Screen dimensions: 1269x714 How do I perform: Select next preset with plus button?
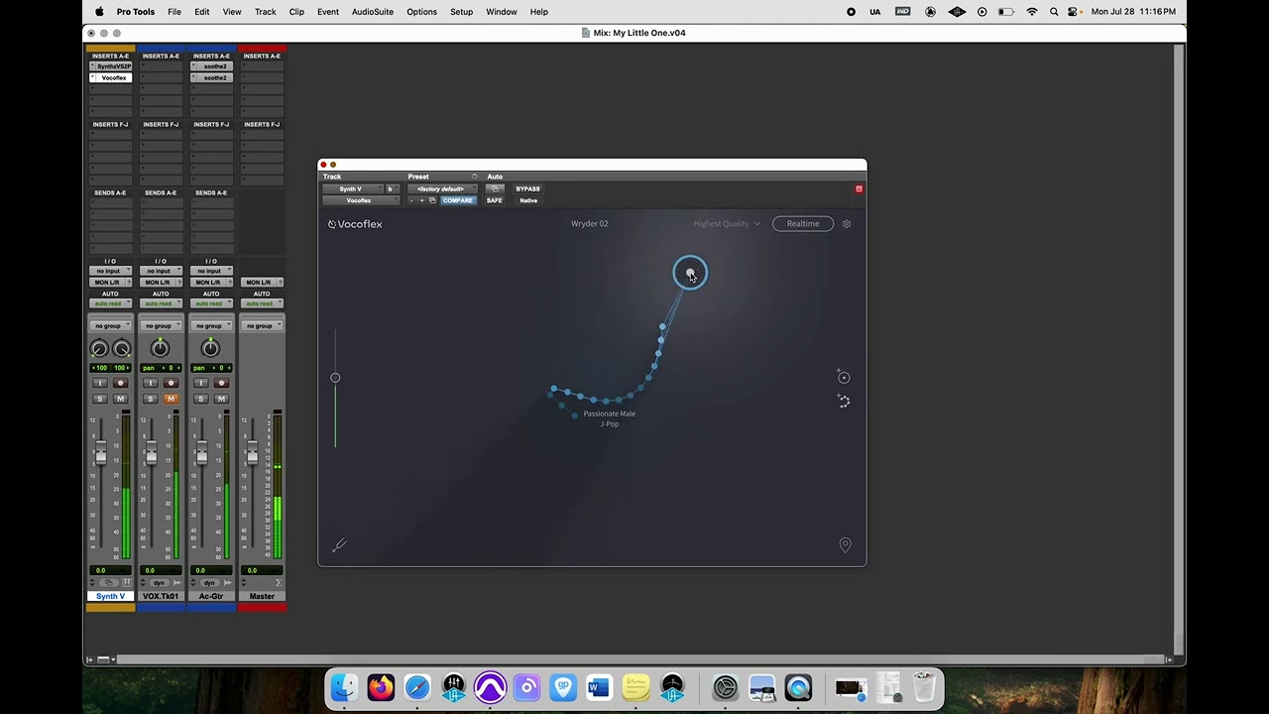(421, 200)
